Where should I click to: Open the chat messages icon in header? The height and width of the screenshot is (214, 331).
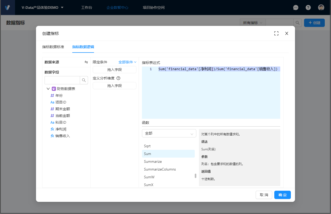point(296,8)
